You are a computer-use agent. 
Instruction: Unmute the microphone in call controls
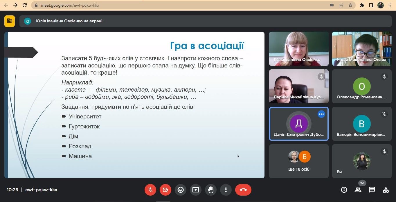[x=150, y=190]
